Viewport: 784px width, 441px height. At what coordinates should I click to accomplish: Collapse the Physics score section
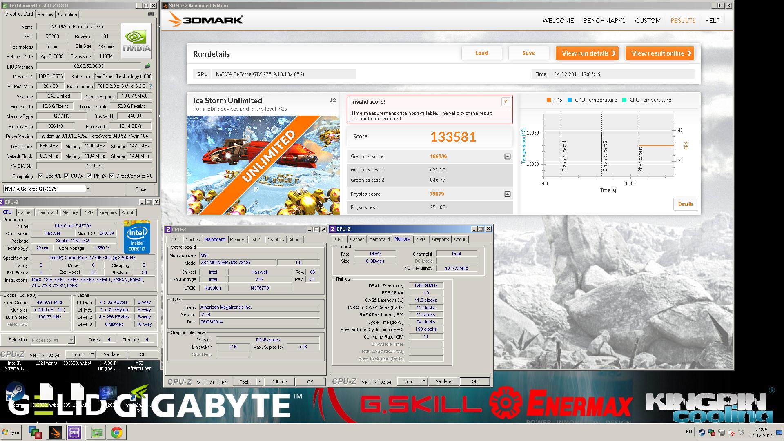pyautogui.click(x=507, y=194)
